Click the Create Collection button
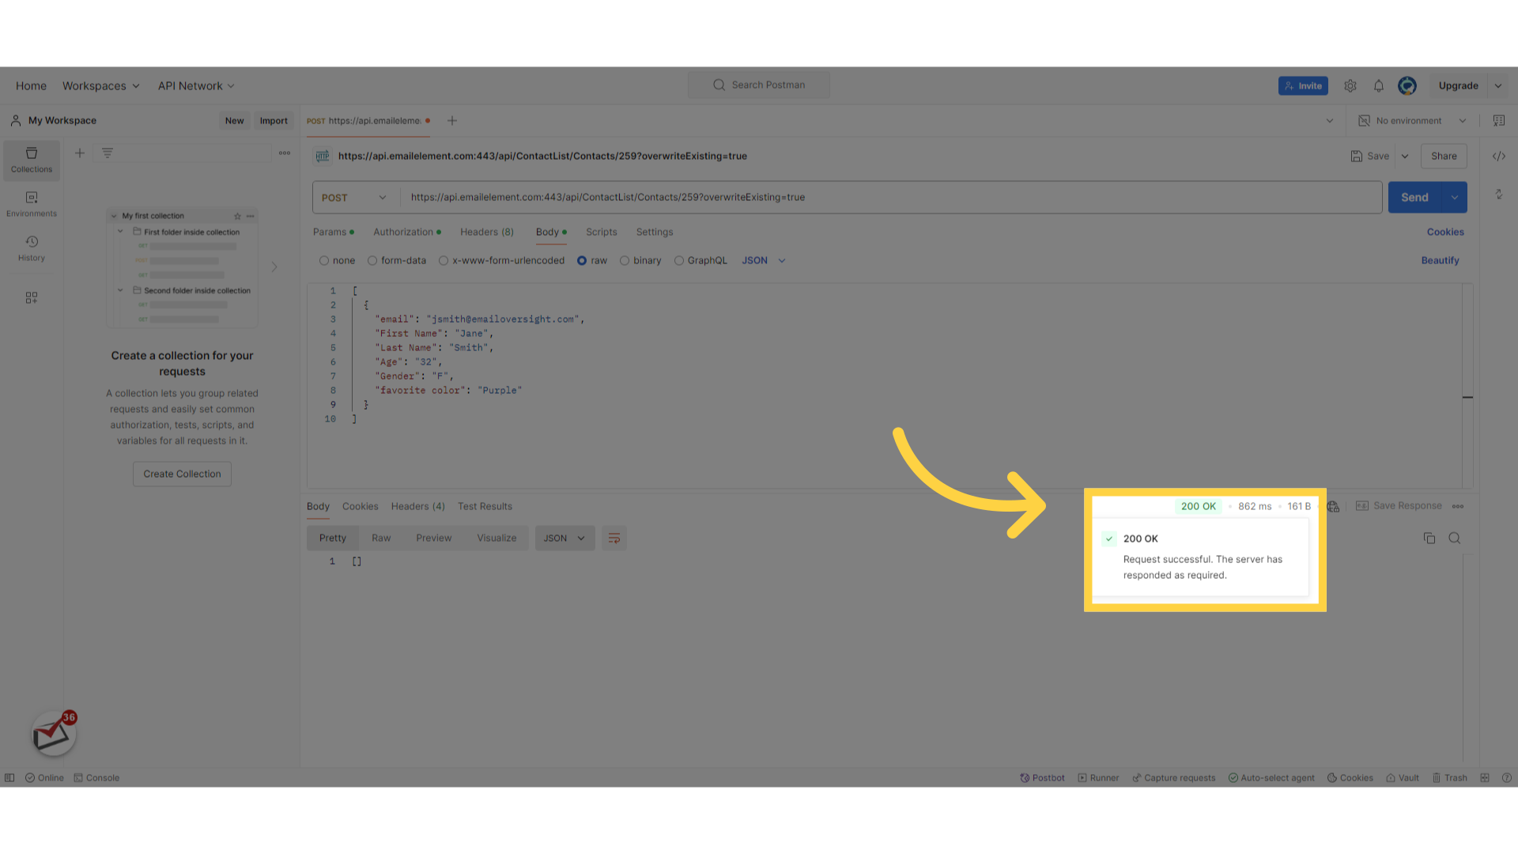The width and height of the screenshot is (1518, 854). coord(182,474)
